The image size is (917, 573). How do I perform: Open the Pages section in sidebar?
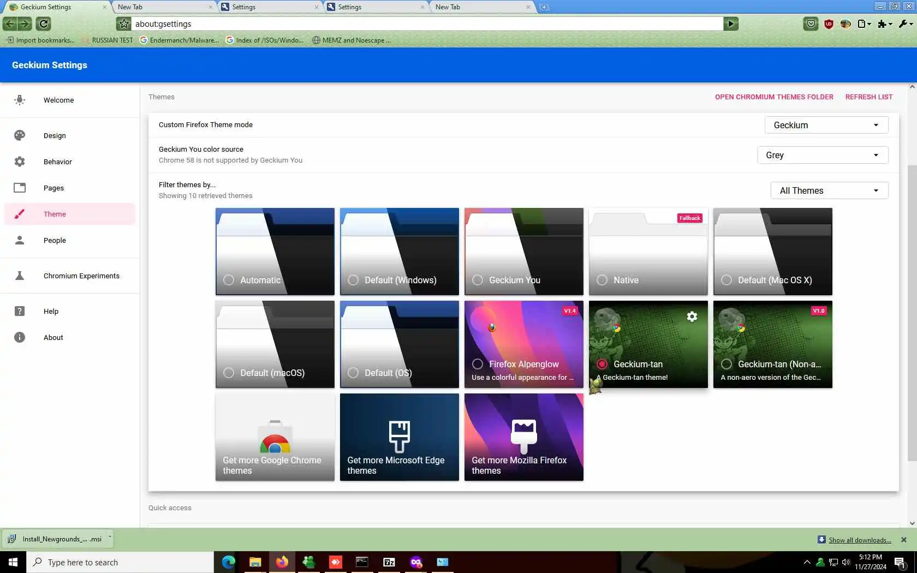pyautogui.click(x=70, y=188)
